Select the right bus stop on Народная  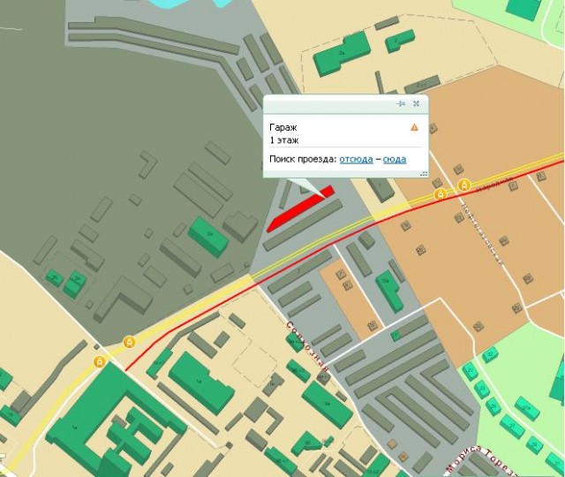pos(464,185)
